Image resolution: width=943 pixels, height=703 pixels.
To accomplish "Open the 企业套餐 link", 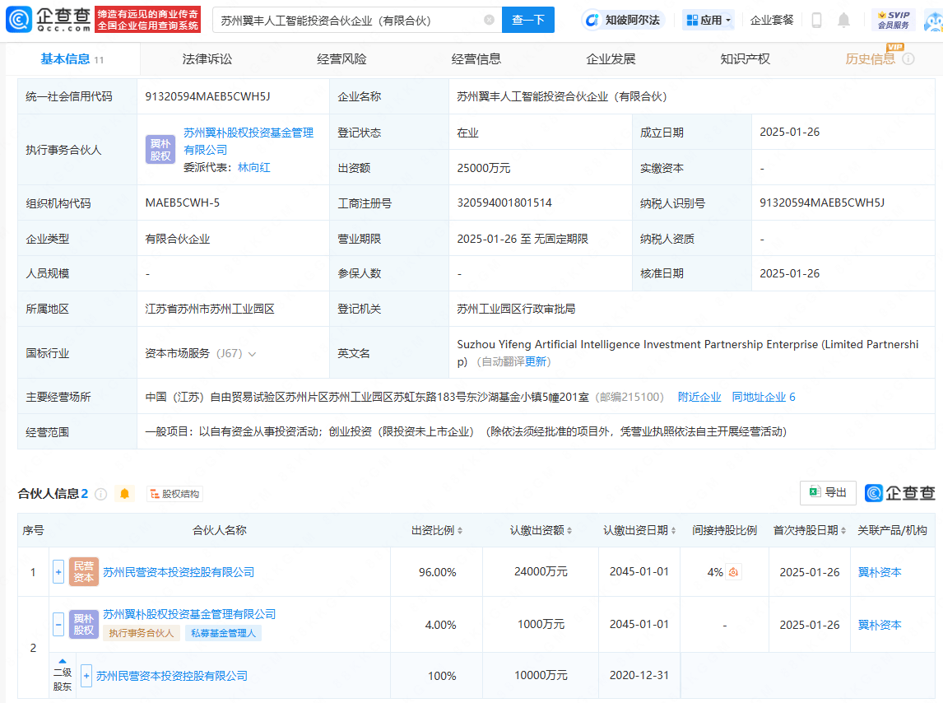I will [772, 20].
